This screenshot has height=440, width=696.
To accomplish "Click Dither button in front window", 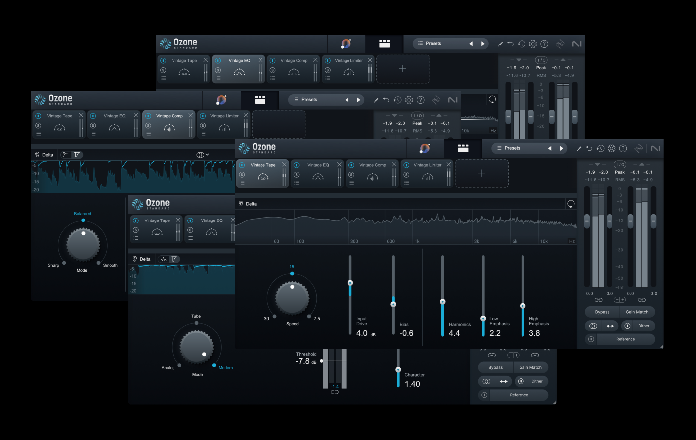I will [x=644, y=326].
